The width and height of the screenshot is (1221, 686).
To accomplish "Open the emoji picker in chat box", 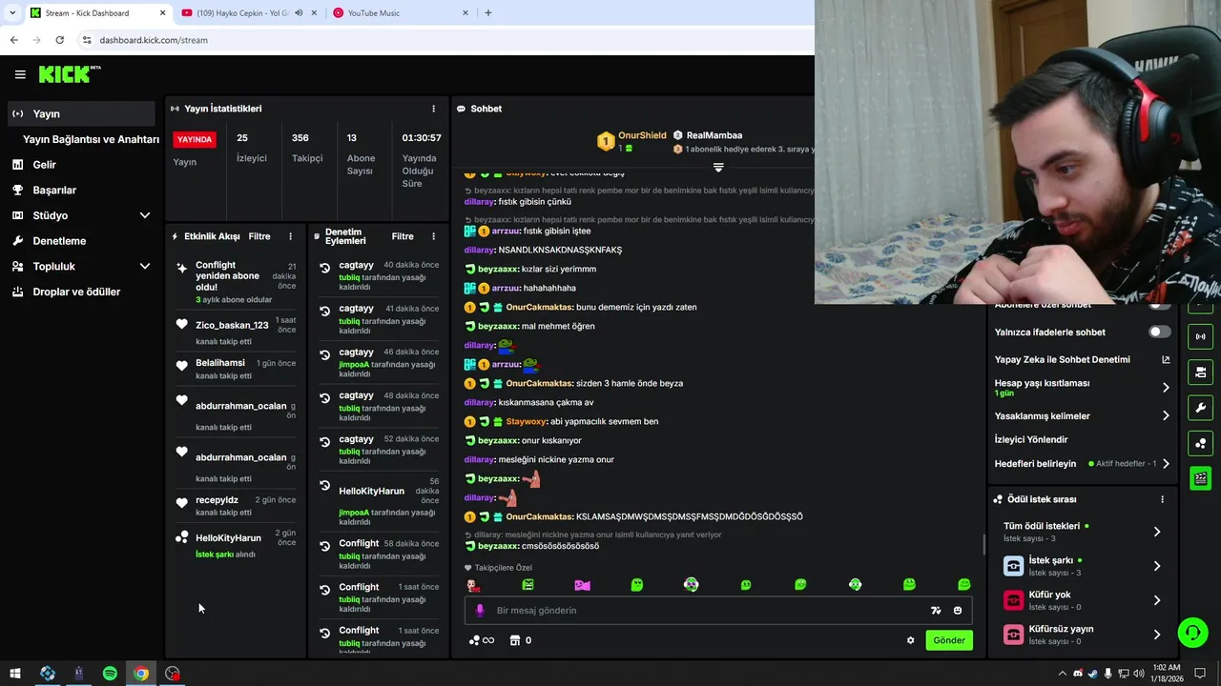I will 958,611.
